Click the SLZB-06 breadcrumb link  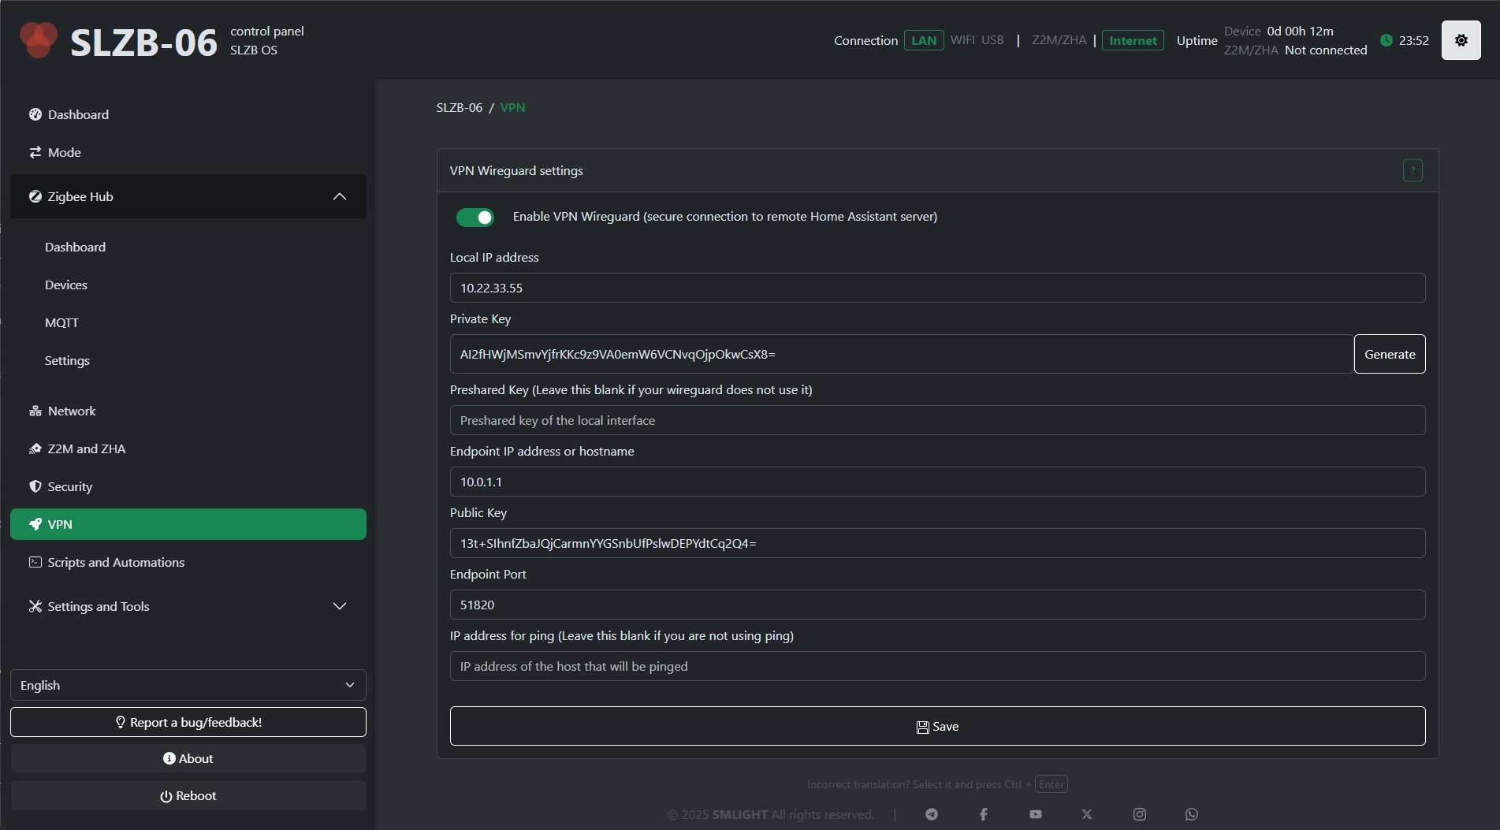pos(459,107)
